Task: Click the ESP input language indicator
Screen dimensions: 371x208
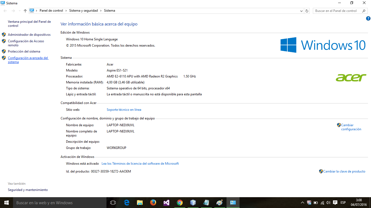Action: tap(343, 203)
